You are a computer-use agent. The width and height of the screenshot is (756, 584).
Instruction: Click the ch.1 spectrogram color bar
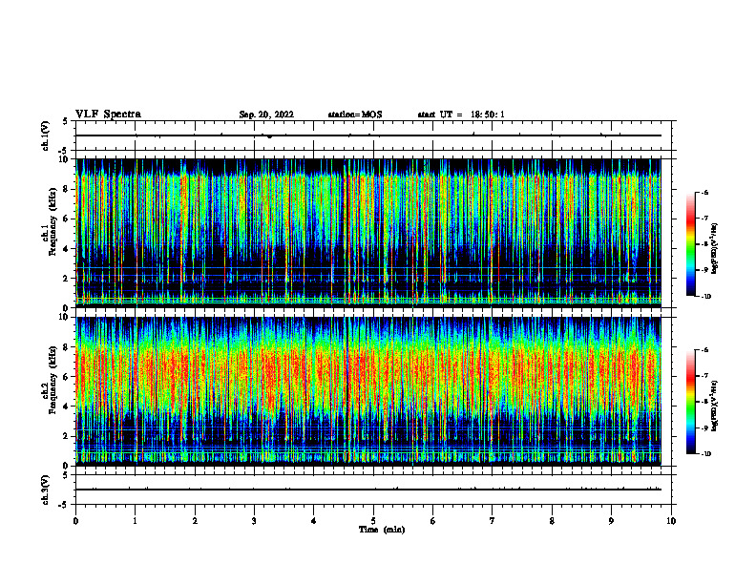690,244
